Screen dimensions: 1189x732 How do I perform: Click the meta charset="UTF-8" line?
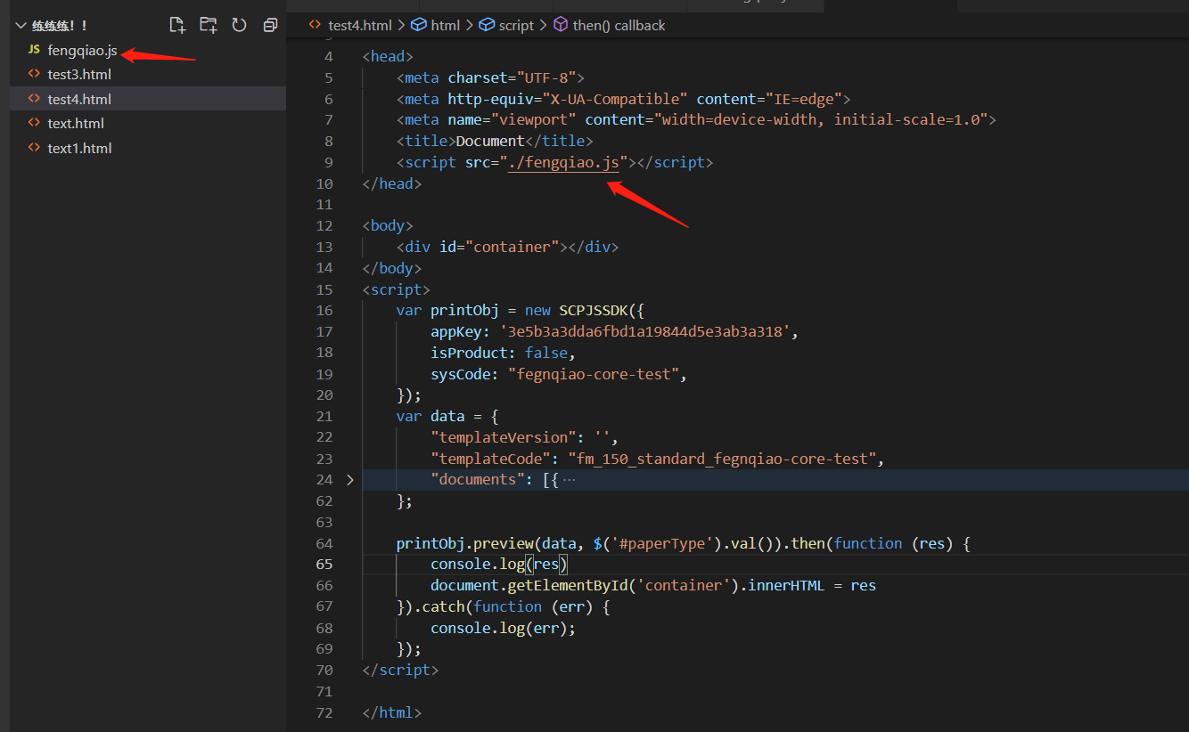(x=490, y=78)
